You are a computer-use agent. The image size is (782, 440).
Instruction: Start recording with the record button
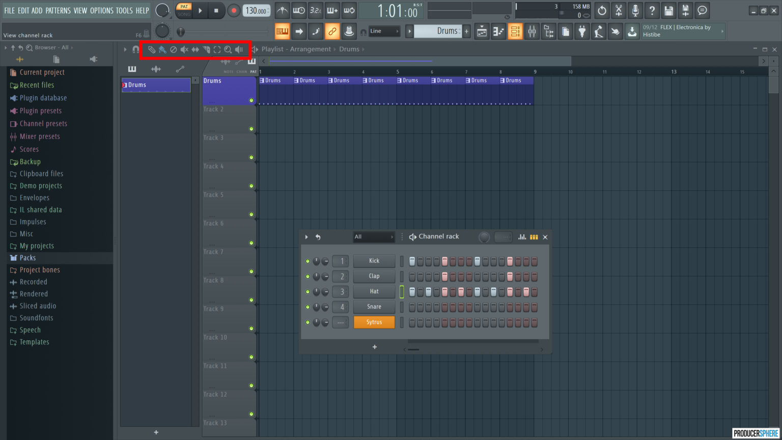pyautogui.click(x=234, y=10)
